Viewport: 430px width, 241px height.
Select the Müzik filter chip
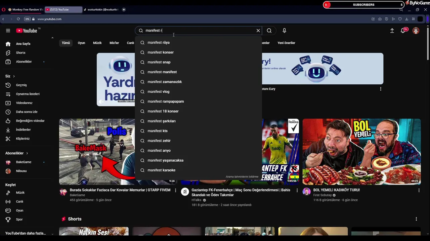point(97,43)
